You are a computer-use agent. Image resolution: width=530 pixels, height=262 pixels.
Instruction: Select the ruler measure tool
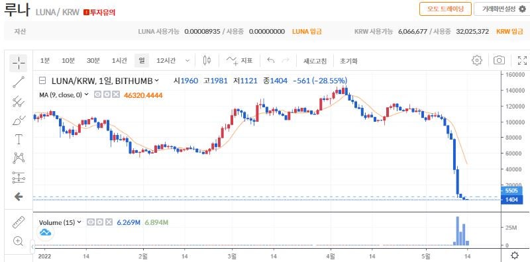click(19, 222)
